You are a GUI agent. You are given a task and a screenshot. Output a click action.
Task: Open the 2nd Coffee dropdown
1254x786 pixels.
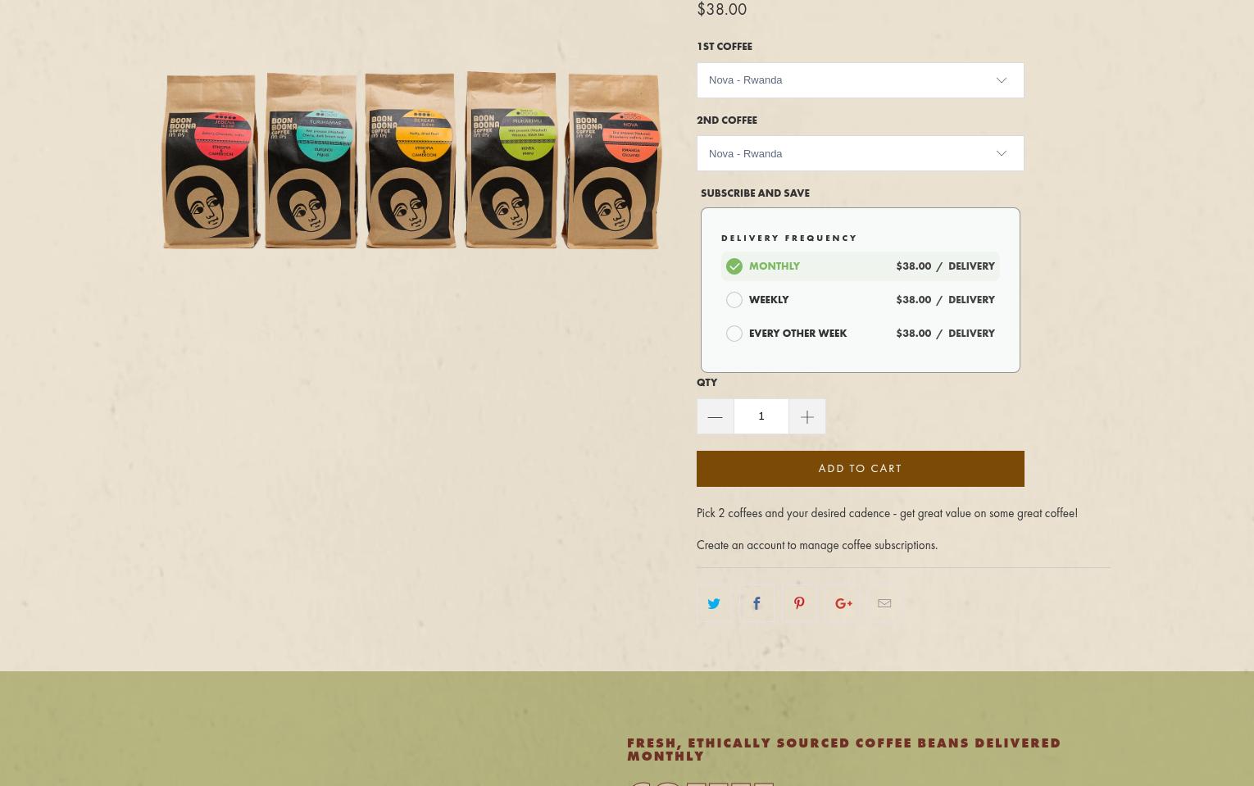[x=860, y=153]
